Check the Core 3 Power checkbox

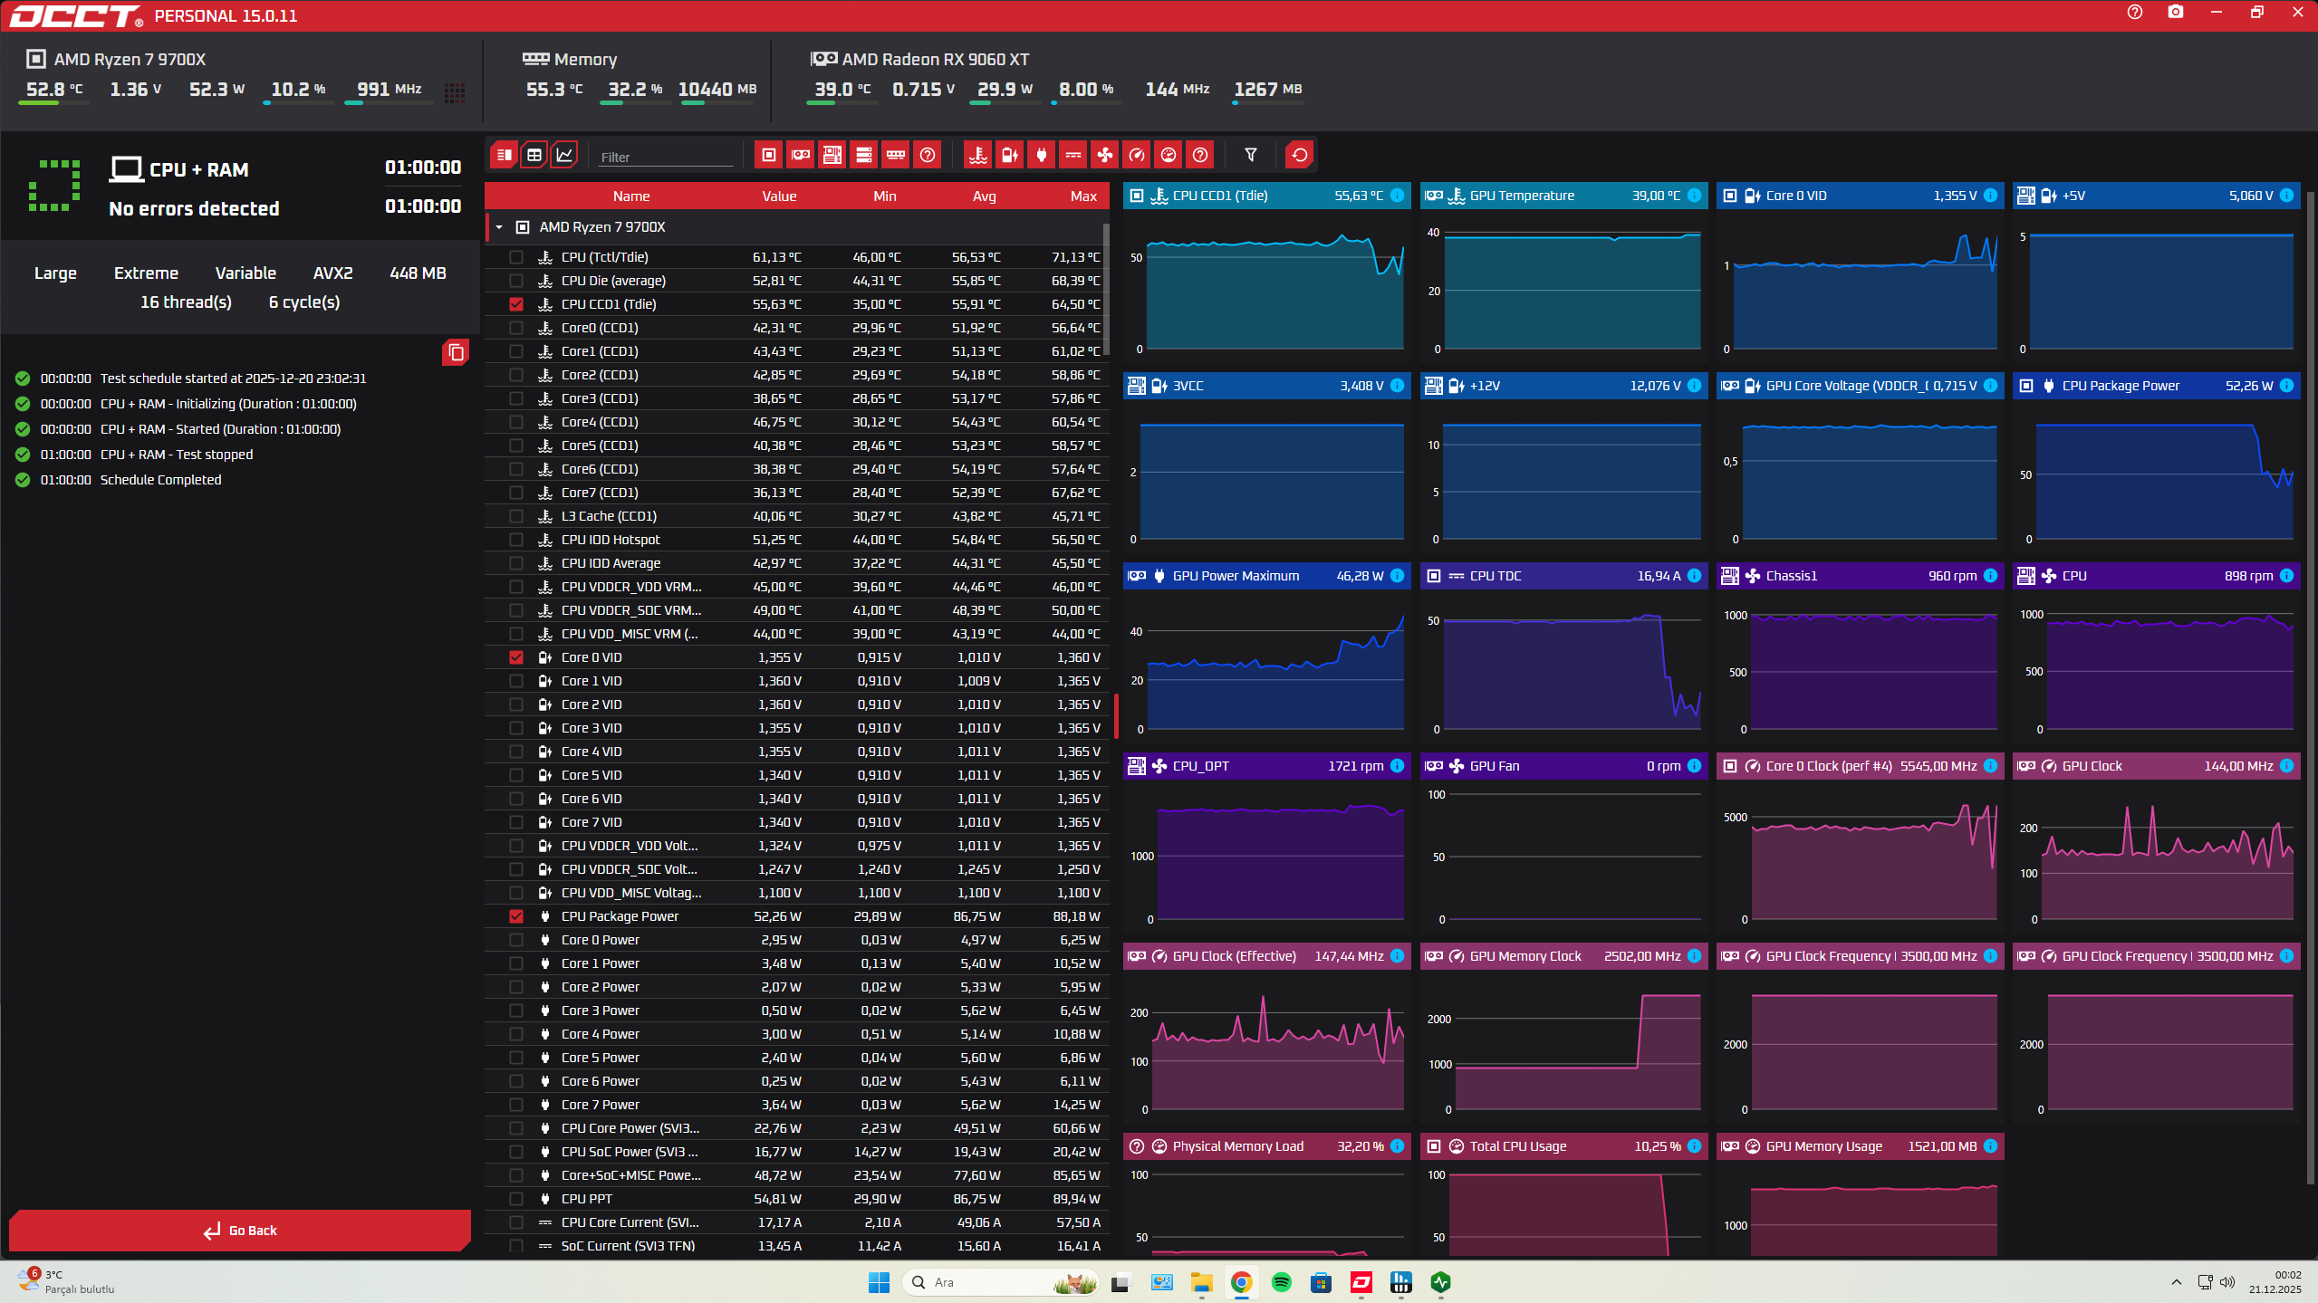click(x=516, y=1011)
